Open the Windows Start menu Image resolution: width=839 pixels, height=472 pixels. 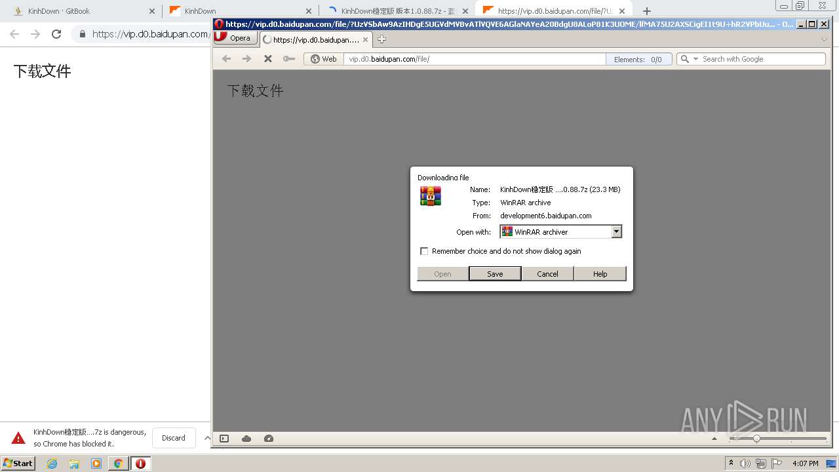tap(18, 463)
